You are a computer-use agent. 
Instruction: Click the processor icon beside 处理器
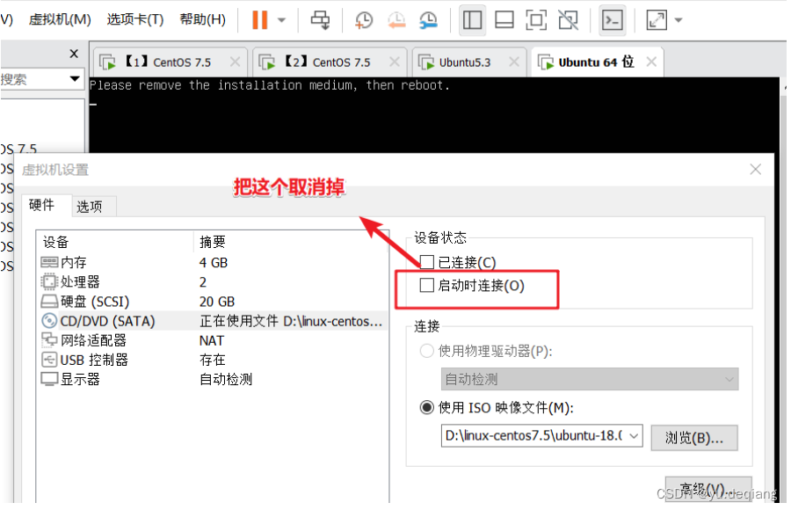point(49,281)
